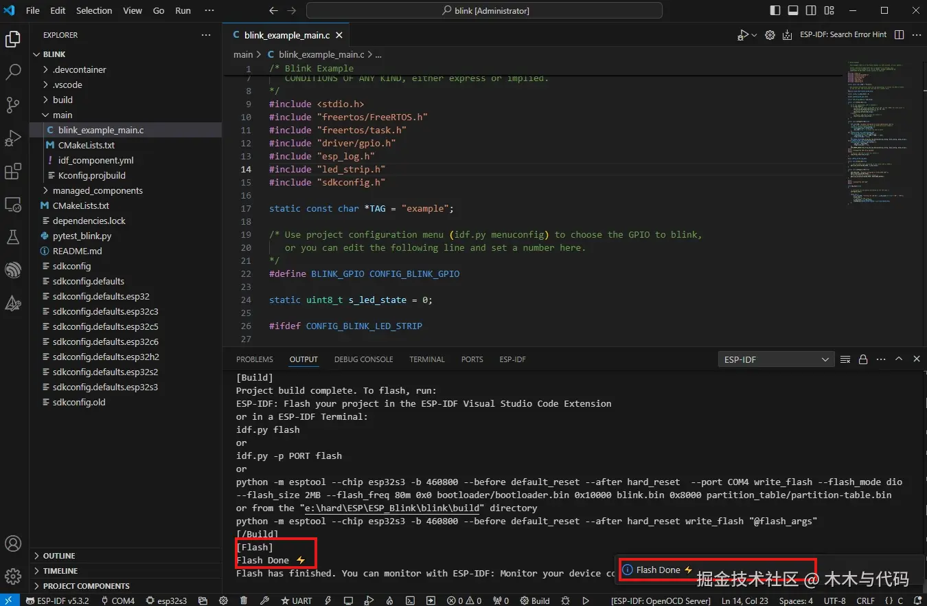Image resolution: width=927 pixels, height=606 pixels.
Task: Expand the .vscode folder
Action: click(126, 85)
